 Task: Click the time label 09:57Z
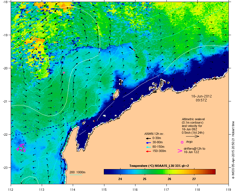point(201,100)
